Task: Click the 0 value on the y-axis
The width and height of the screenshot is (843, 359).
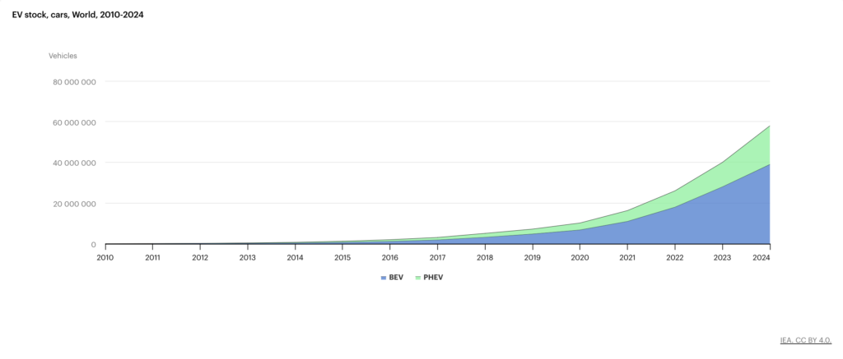Action: point(94,245)
